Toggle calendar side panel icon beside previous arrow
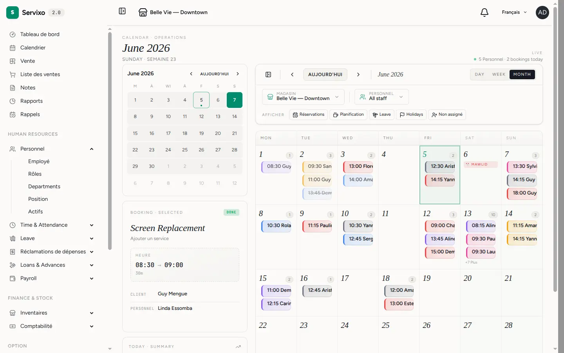564x353 pixels. 268,75
